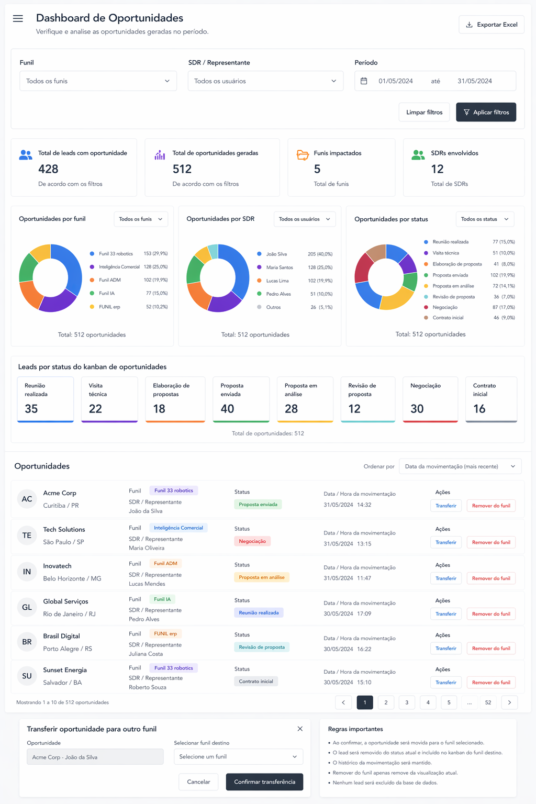Go to previous page arrow
The width and height of the screenshot is (536, 804).
[343, 702]
